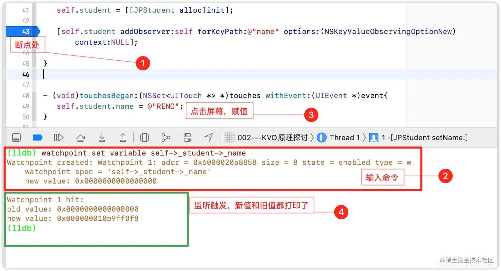Click 'NSKeyValueObservingOptionNew' in the code
501x271 pixels.
point(388,31)
